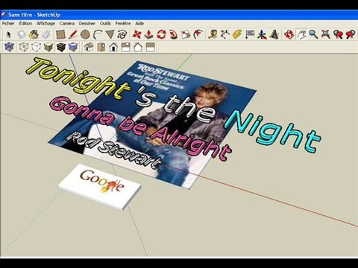Pick the Line pencil tool
The image size is (358, 268).
pos(73,34)
